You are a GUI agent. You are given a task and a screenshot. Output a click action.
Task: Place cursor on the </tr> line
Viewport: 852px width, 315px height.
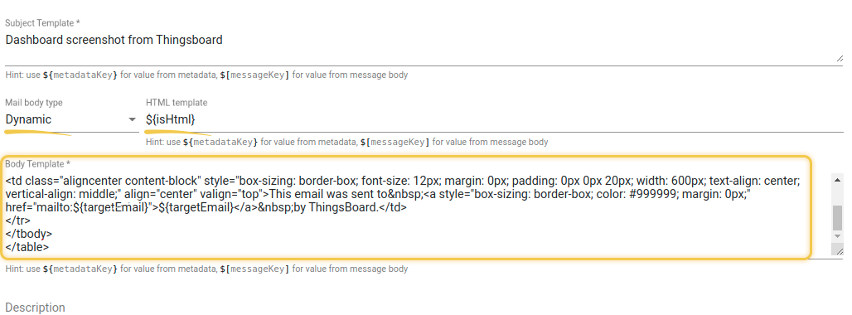18,220
